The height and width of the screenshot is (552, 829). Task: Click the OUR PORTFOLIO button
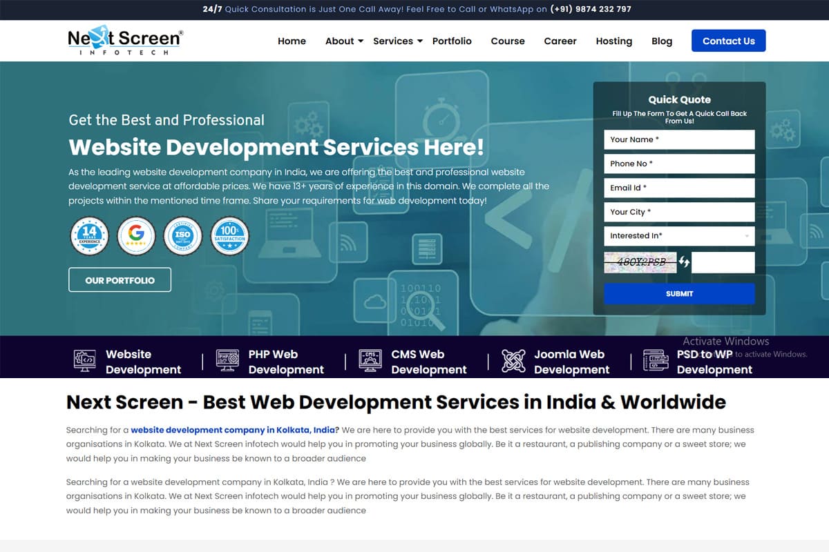(120, 280)
